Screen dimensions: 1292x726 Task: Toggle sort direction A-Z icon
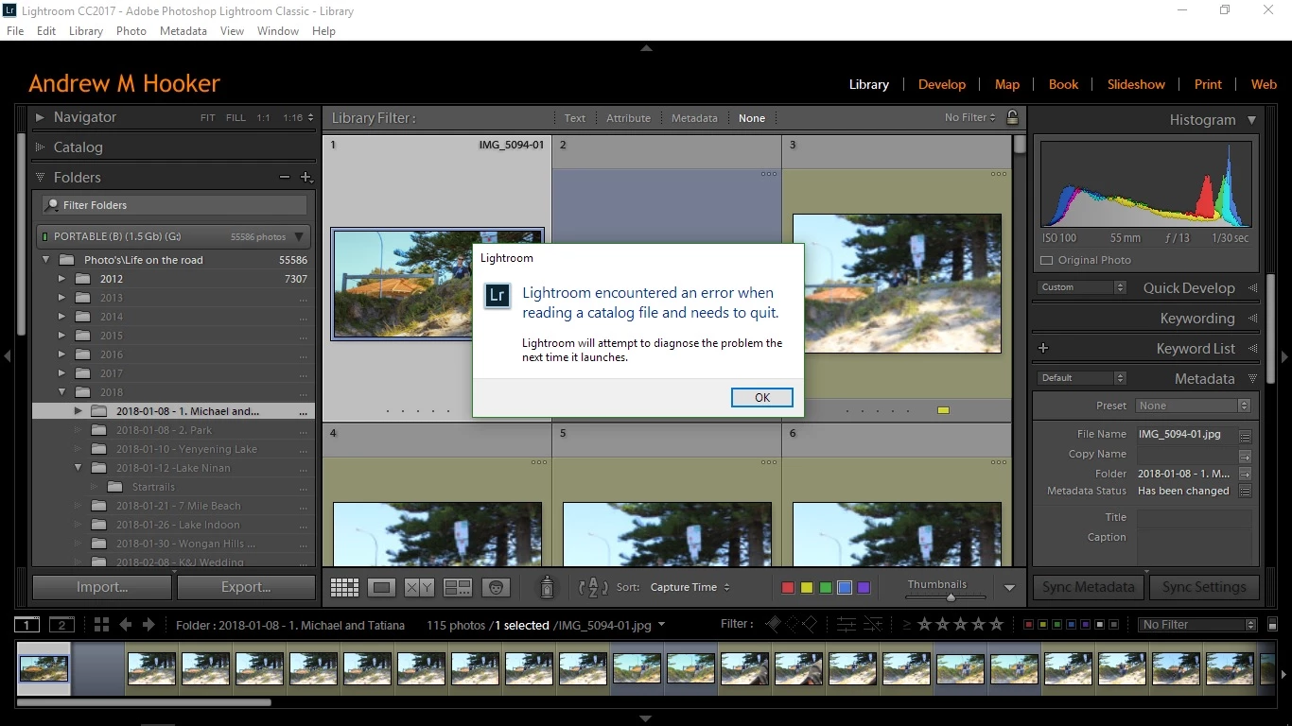tap(593, 587)
